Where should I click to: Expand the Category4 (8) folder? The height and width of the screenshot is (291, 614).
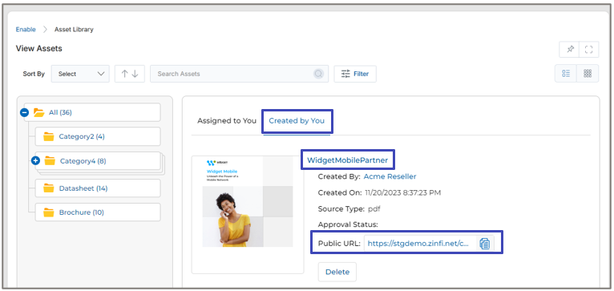pos(35,160)
